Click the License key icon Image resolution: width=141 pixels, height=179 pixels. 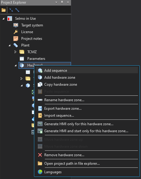(16, 32)
